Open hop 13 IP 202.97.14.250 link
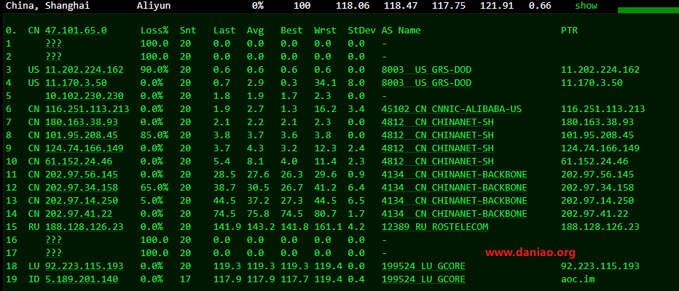This screenshot has height=291, width=679. [82, 201]
